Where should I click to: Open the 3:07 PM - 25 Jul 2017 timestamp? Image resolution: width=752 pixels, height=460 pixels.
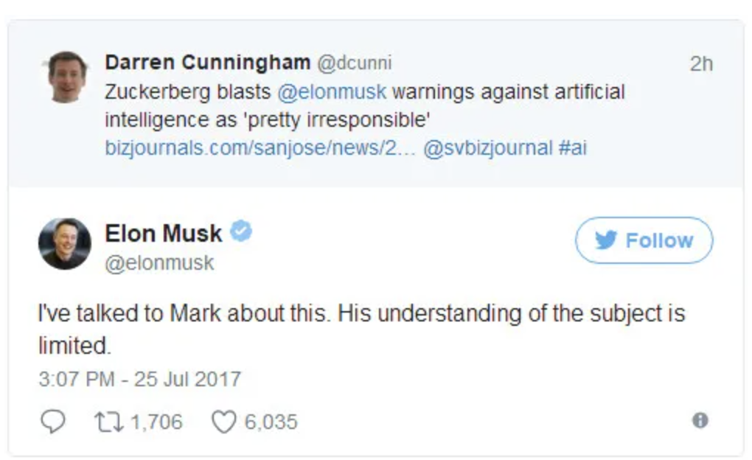click(140, 379)
